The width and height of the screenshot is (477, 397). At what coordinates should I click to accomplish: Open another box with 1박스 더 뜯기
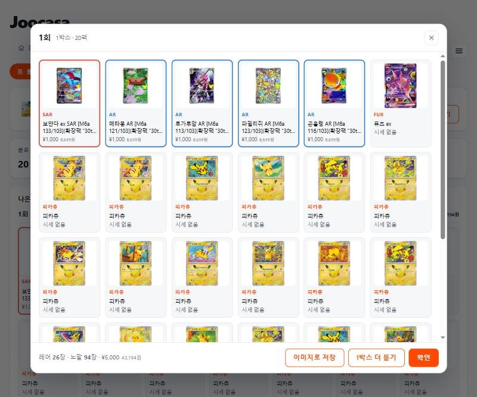[x=376, y=358]
